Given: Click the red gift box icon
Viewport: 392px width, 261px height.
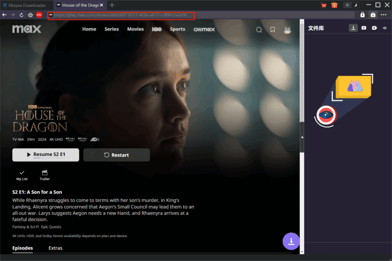Looking at the screenshot, I should click(334, 5).
